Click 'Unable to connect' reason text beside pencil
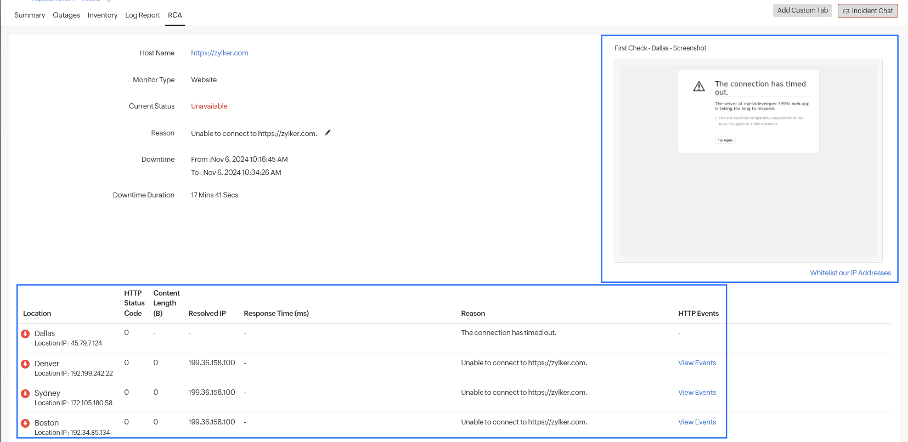The width and height of the screenshot is (908, 442). tap(254, 133)
